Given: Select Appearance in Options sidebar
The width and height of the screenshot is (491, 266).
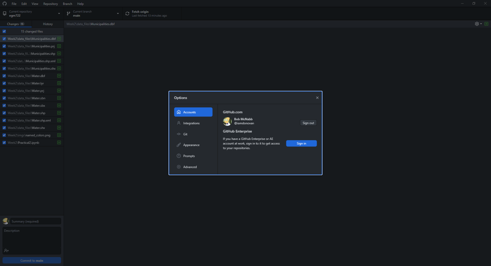Looking at the screenshot, I should 193,145.
